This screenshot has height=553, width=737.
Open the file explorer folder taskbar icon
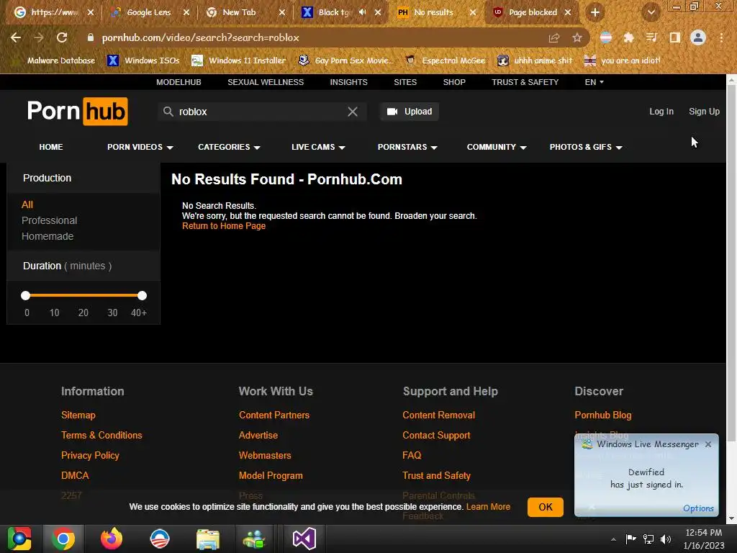point(208,539)
